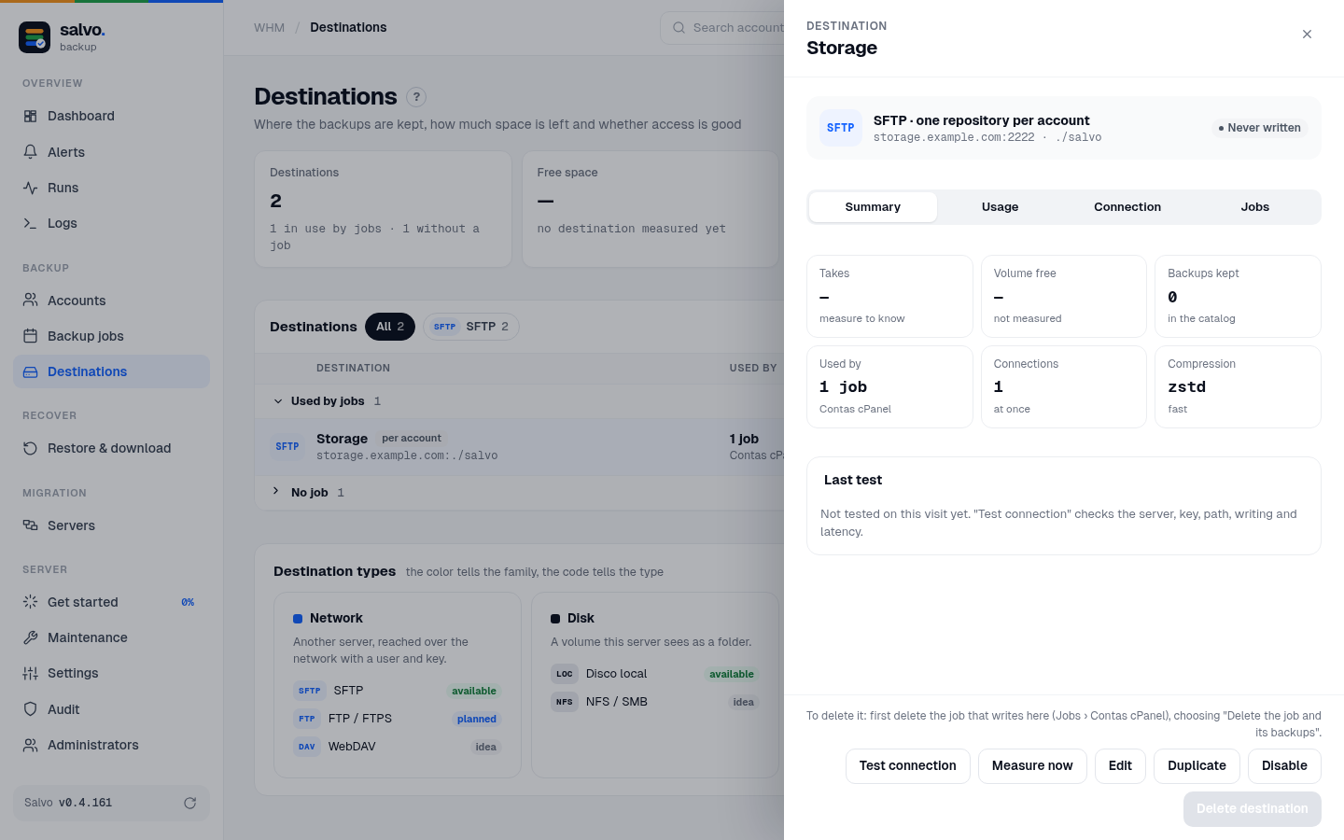The image size is (1344, 840).
Task: Click the Get started sparkle icon
Action: coord(30,602)
